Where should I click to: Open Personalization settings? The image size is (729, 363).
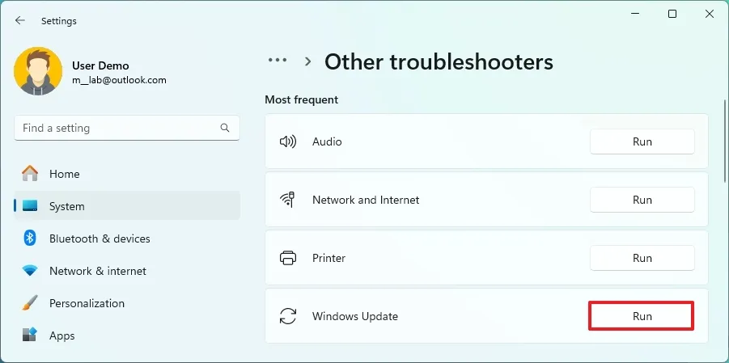point(127,303)
